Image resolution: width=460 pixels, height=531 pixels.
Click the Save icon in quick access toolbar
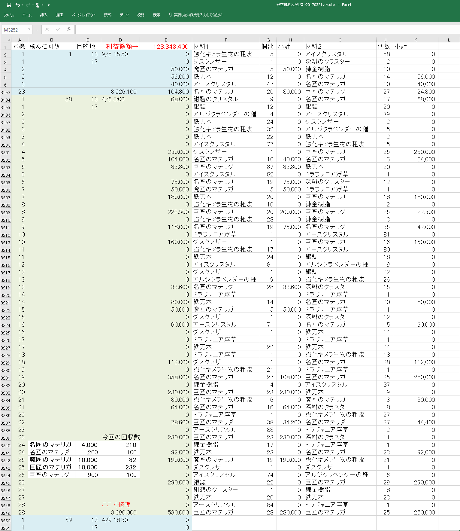(x=9, y=5)
